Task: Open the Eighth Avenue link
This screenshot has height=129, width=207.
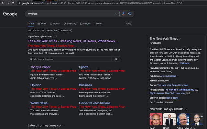Action: (157, 93)
